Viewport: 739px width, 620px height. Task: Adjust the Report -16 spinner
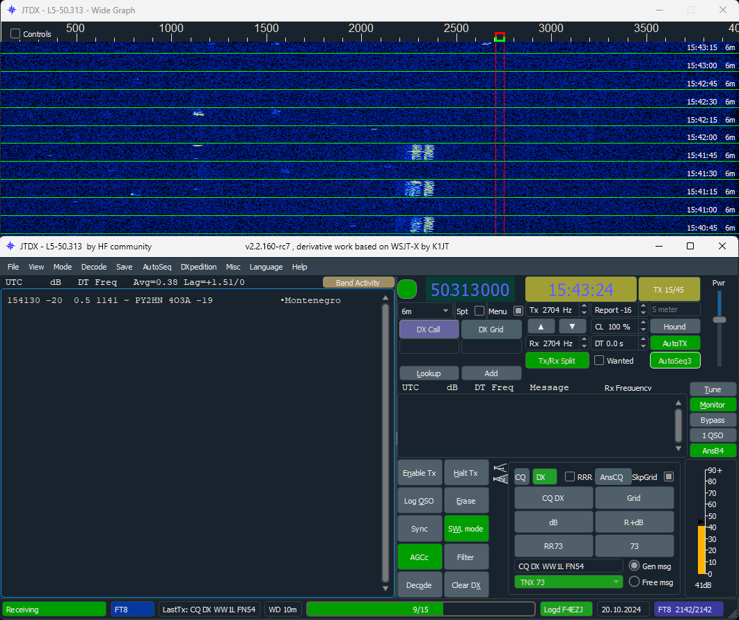(x=643, y=310)
